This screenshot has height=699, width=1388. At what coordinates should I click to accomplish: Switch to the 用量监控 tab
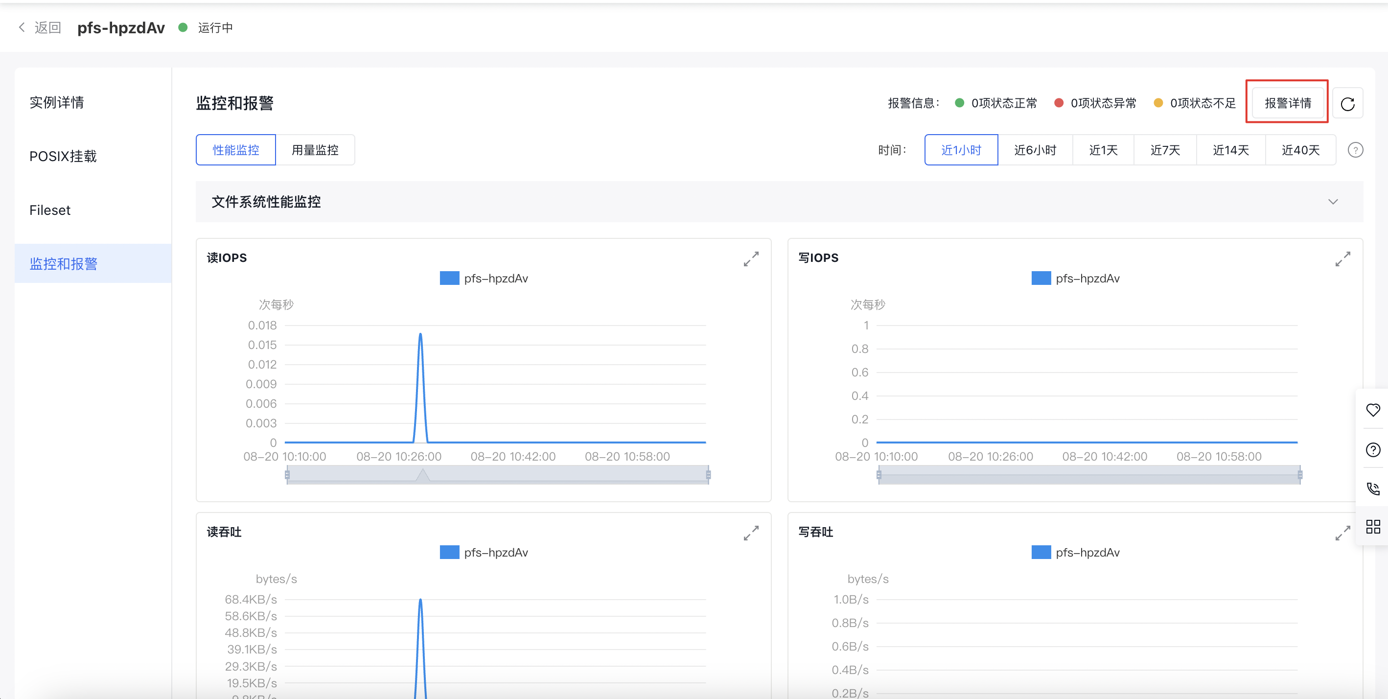pos(315,150)
